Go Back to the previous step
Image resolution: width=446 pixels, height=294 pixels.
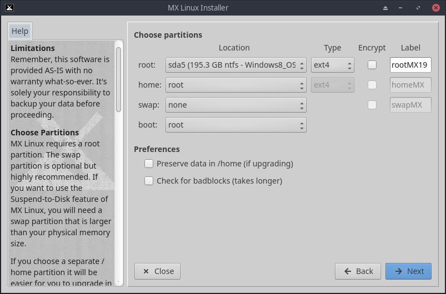tap(358, 271)
